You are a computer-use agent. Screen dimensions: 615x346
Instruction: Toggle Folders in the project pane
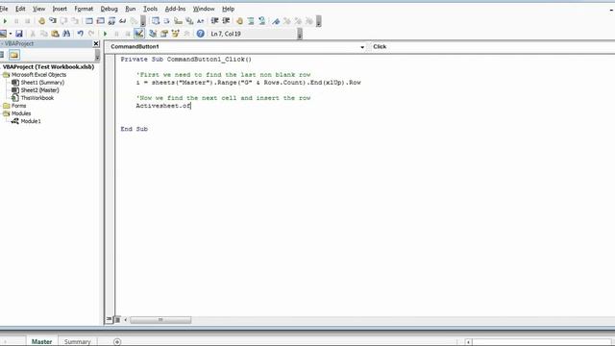coord(14,55)
